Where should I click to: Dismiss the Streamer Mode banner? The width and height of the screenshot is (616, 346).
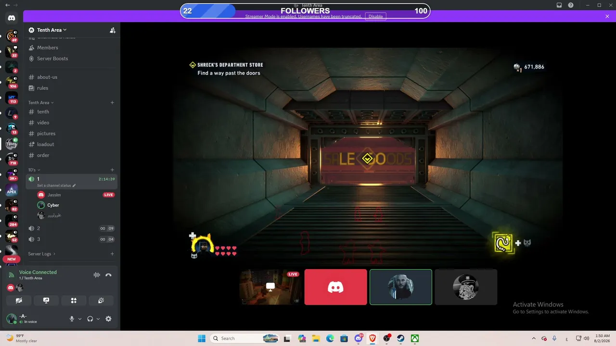pyautogui.click(x=607, y=16)
